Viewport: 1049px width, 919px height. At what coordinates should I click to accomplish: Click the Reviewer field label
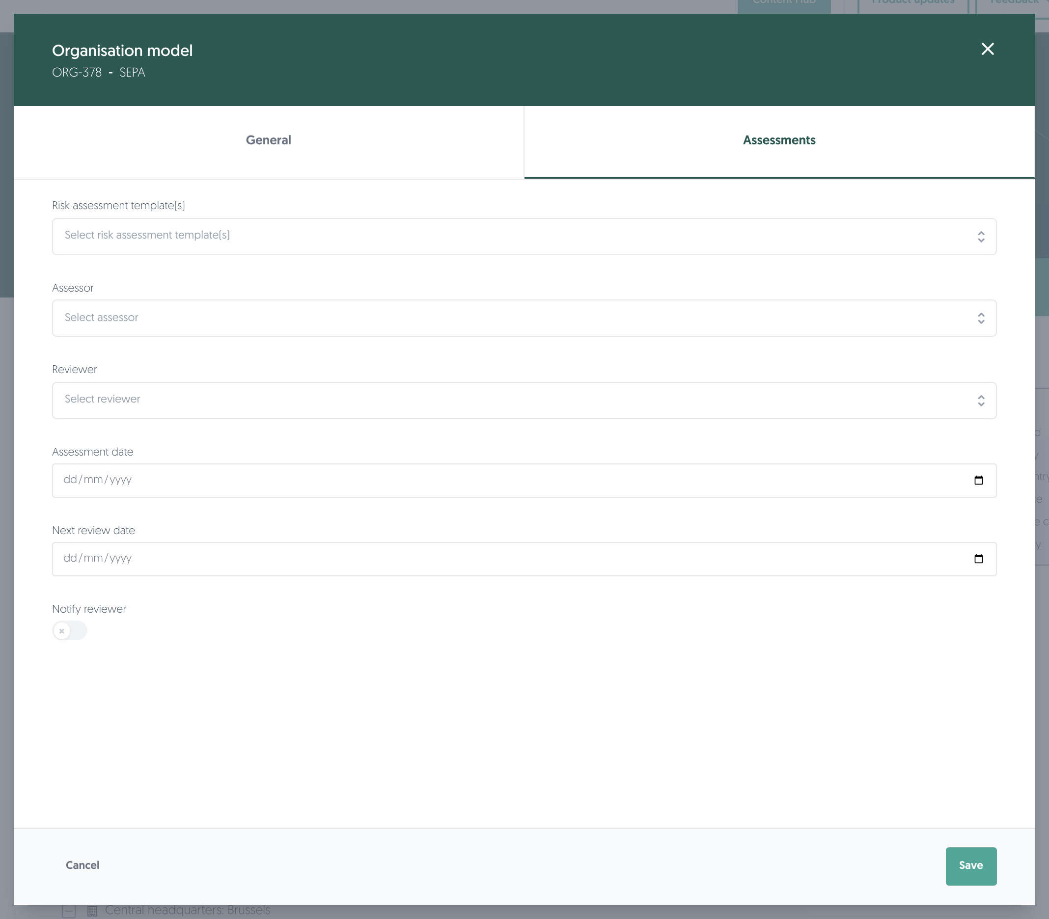pyautogui.click(x=74, y=369)
